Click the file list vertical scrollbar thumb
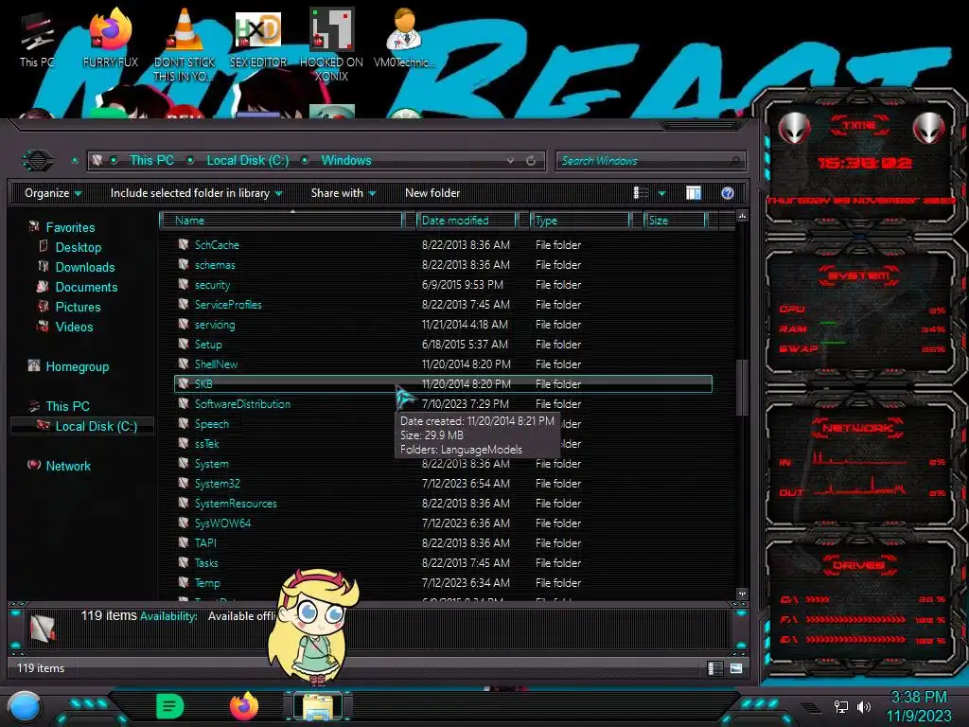Image resolution: width=969 pixels, height=727 pixels. point(742,387)
